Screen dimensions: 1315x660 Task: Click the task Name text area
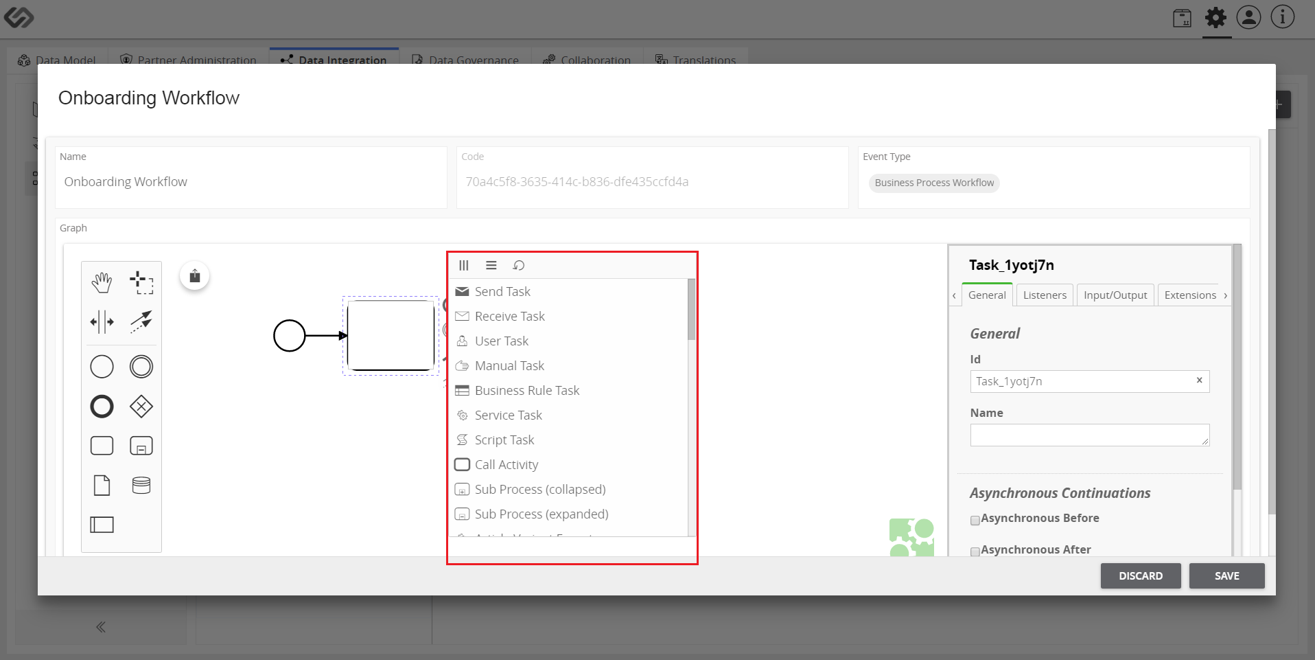(1089, 435)
